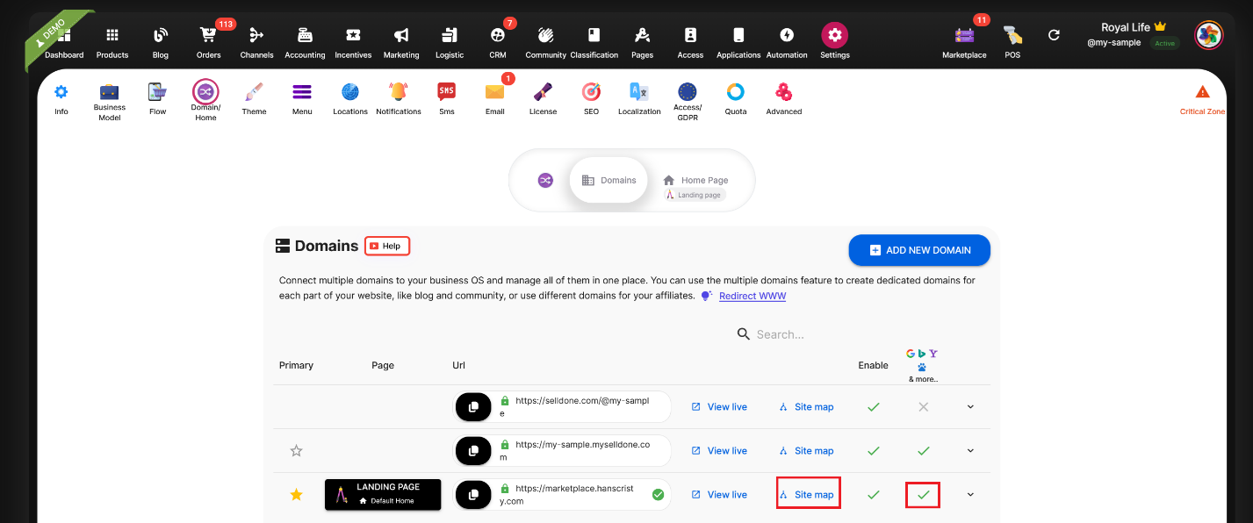The width and height of the screenshot is (1253, 523).
Task: Open Locations settings
Action: pyautogui.click(x=350, y=98)
